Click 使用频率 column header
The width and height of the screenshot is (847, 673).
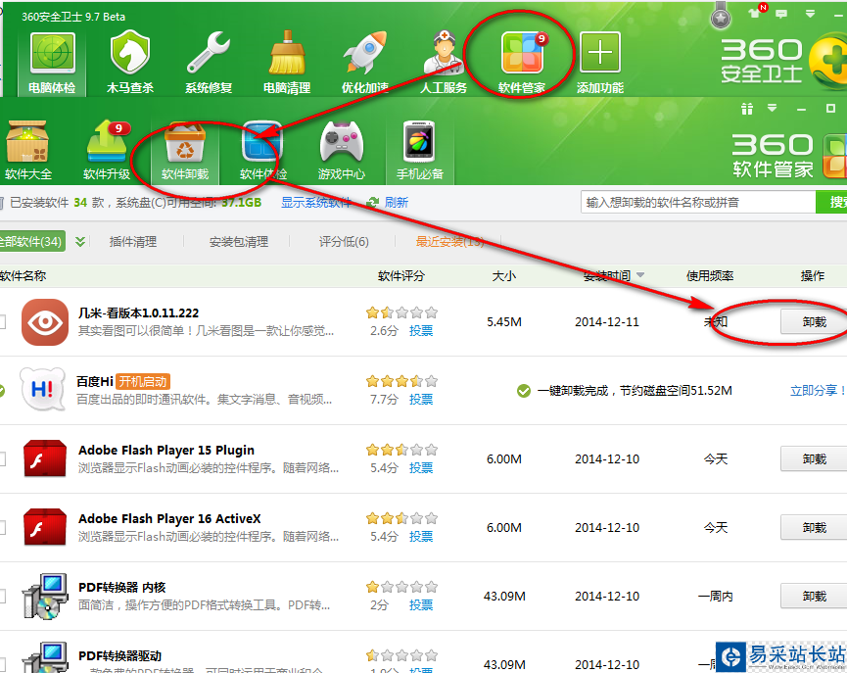[x=710, y=275]
